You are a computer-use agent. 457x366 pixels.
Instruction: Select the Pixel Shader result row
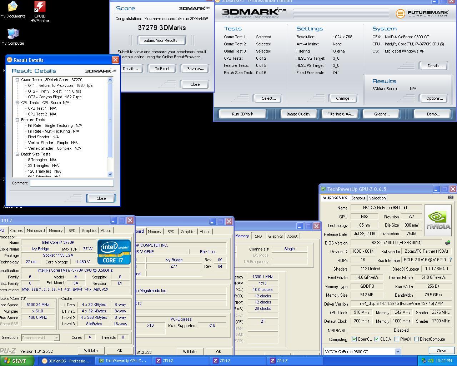point(43,137)
